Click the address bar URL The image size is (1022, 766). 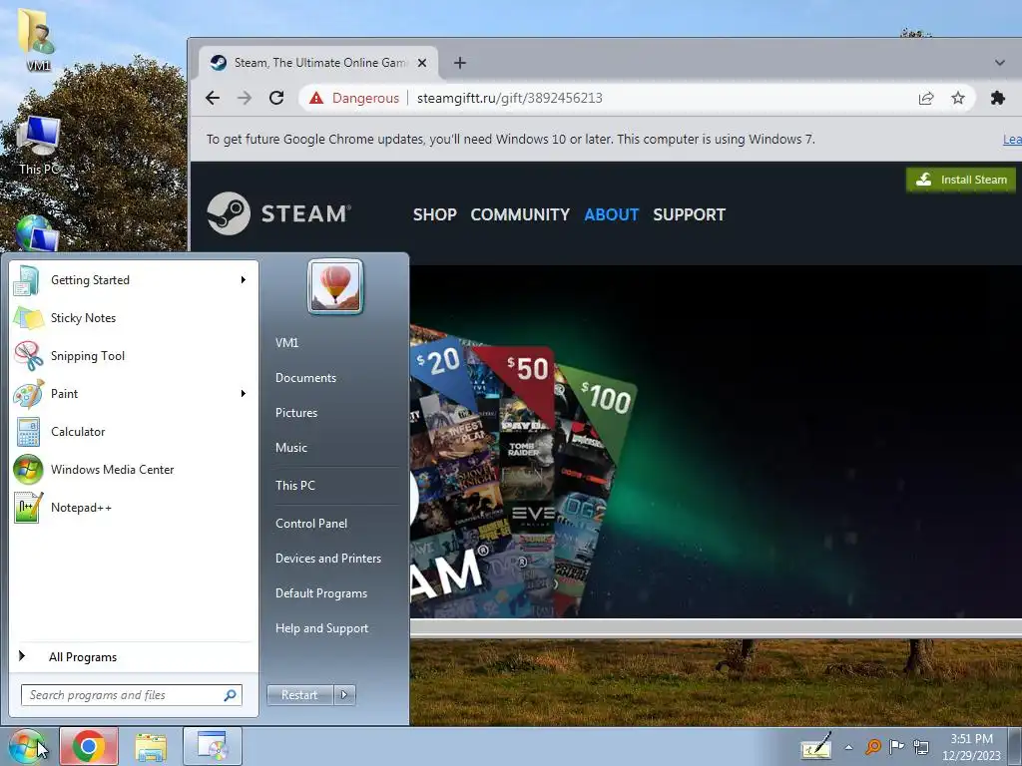tap(510, 99)
